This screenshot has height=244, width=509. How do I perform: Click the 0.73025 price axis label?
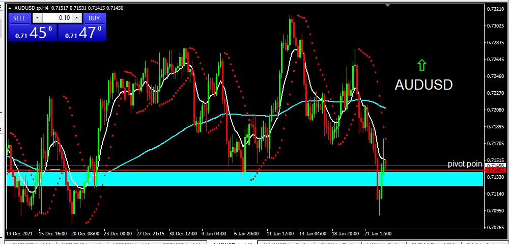point(495,26)
